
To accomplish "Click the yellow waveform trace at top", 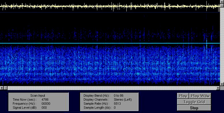I will (x=110, y=6).
